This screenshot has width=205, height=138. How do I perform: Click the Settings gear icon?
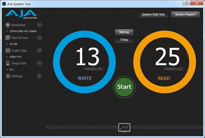click(8, 76)
